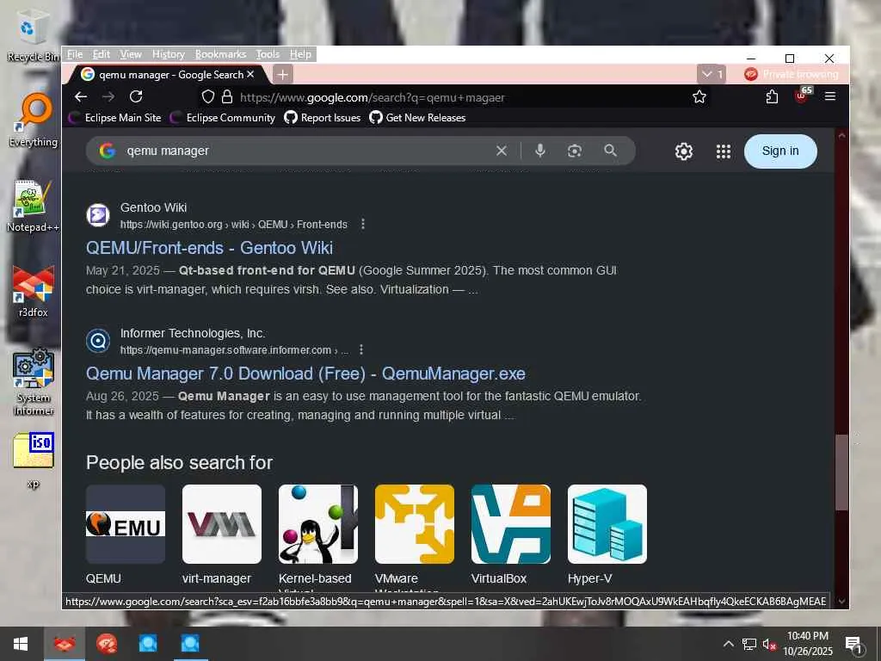
Task: Submit search with magnifier icon
Action: tap(610, 151)
